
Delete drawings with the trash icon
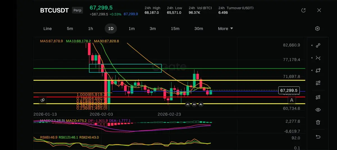pyautogui.click(x=318, y=122)
